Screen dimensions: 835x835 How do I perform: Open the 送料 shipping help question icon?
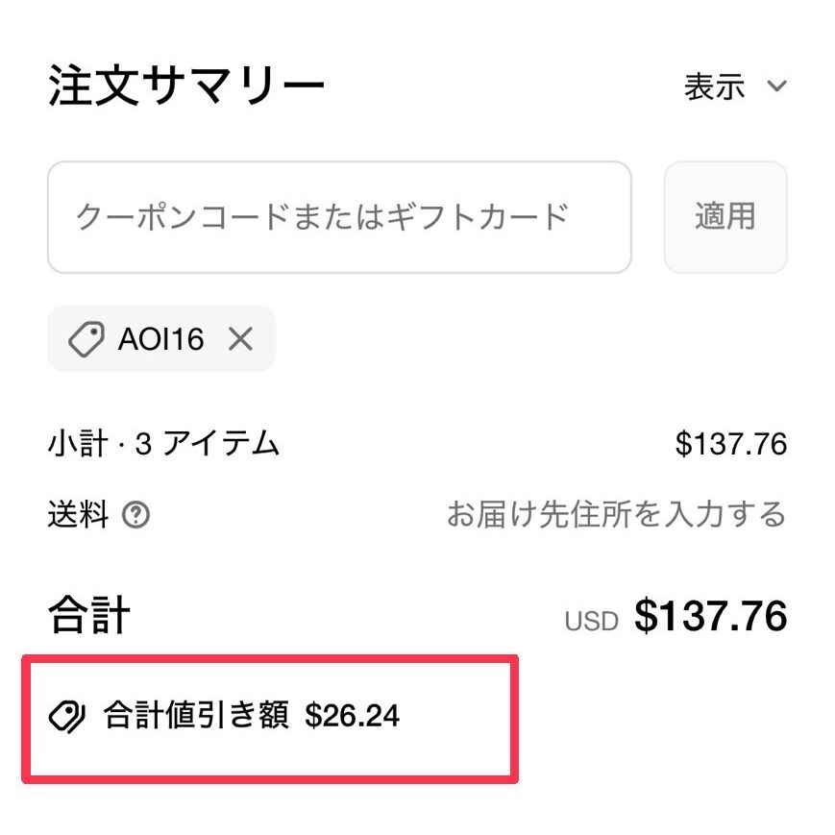[x=135, y=515]
